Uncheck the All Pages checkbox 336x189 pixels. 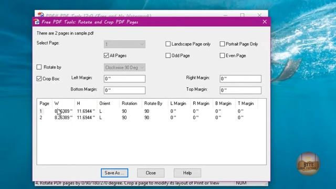click(x=106, y=56)
